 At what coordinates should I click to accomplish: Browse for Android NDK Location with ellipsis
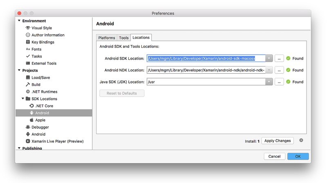point(279,70)
